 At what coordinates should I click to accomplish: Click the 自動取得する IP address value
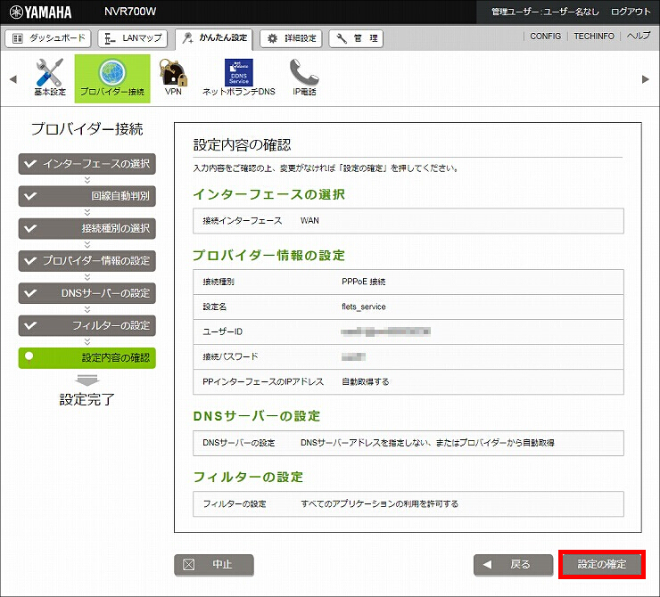(366, 381)
